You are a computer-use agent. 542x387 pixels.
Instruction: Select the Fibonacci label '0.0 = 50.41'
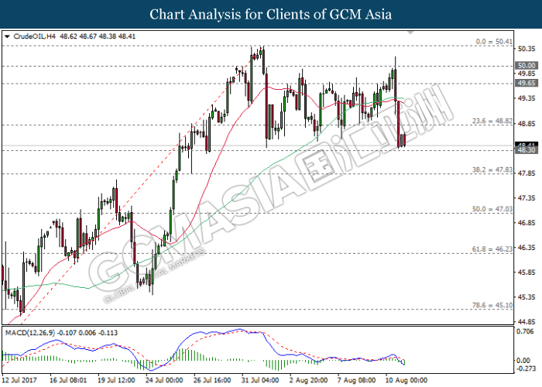click(x=494, y=42)
